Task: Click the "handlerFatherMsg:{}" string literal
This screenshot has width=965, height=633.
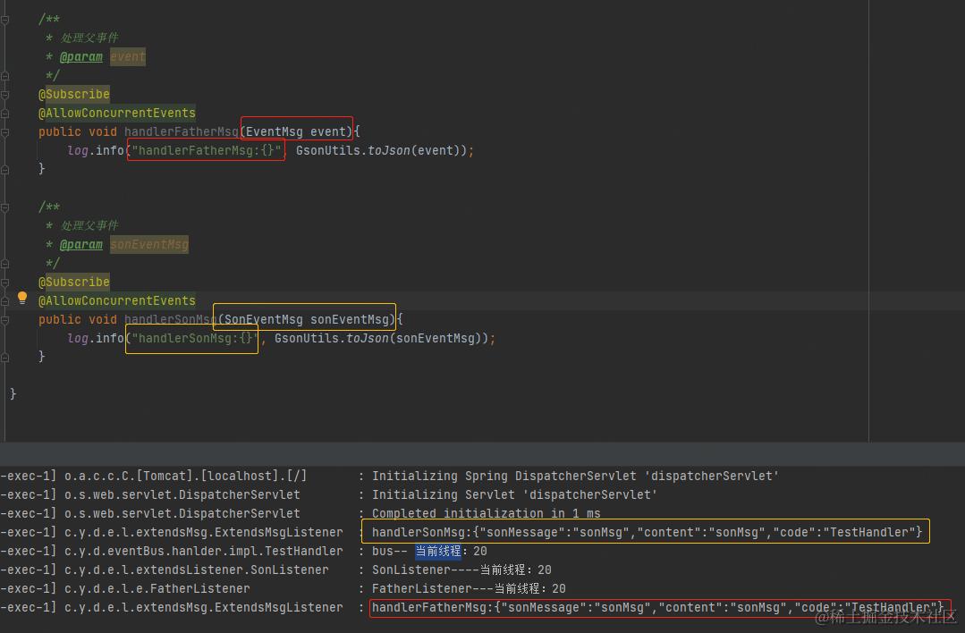Action: 207,150
